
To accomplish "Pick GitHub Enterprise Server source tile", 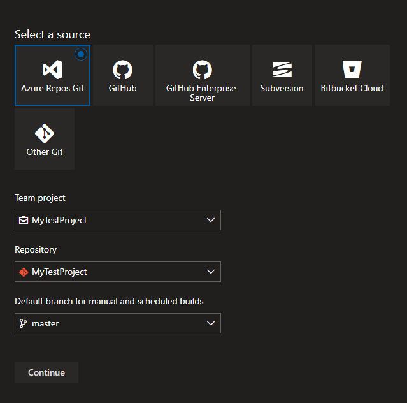I will (x=203, y=75).
